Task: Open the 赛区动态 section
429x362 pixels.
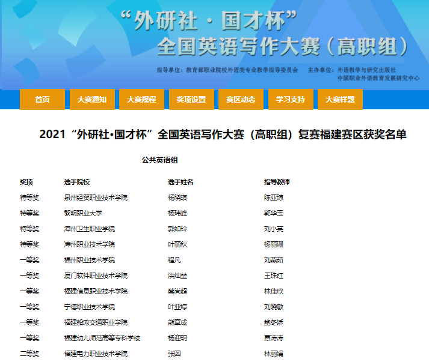Action: [241, 100]
